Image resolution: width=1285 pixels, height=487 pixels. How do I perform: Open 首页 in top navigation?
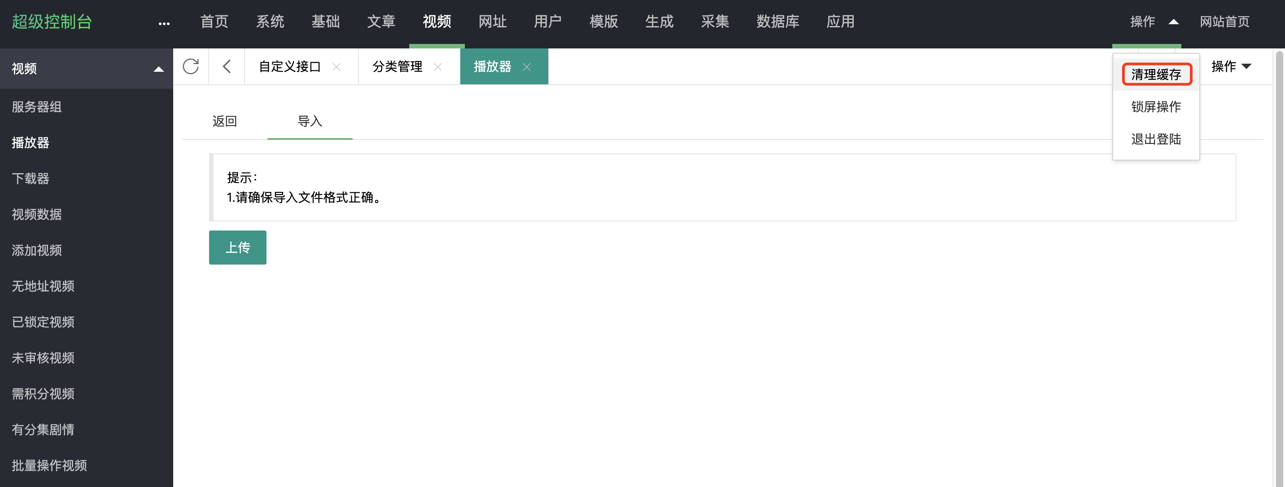214,22
